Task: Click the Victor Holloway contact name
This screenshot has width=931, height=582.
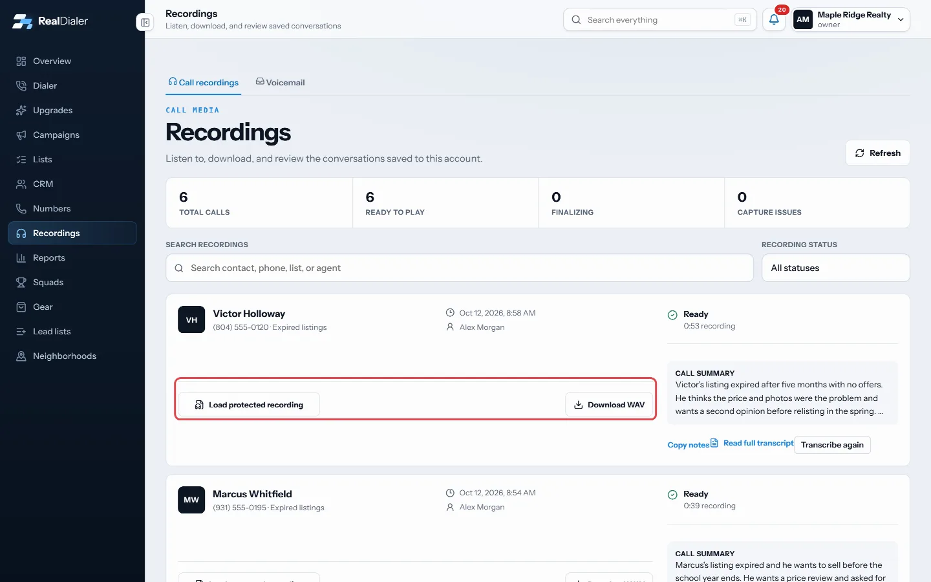Action: click(249, 314)
